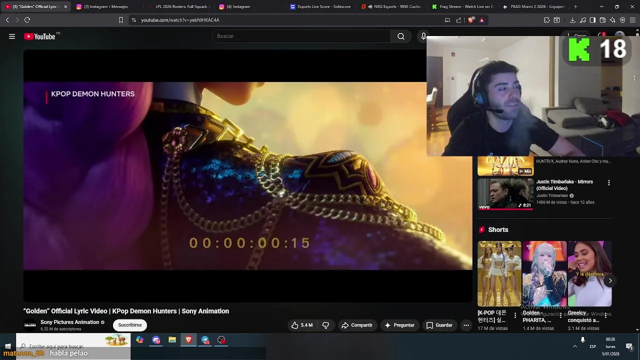Viewport: 640px width, 360px height.
Task: Focus the YouTube Buscar search field
Action: (301, 36)
